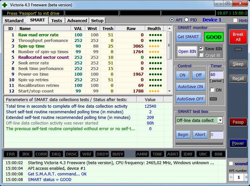This screenshot has height=186, width=250.
Task: Click the SMART test progress bar
Action: click(x=200, y=144)
